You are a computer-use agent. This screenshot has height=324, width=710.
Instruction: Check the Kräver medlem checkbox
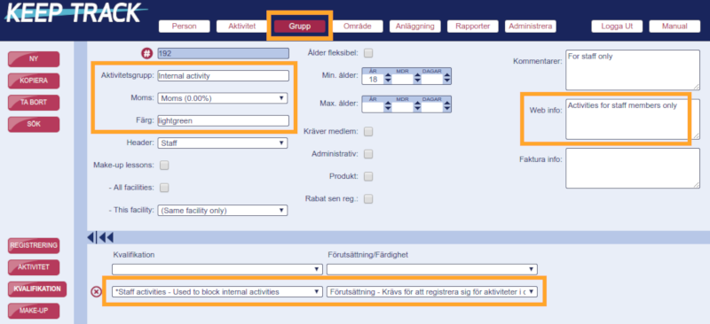click(x=368, y=132)
